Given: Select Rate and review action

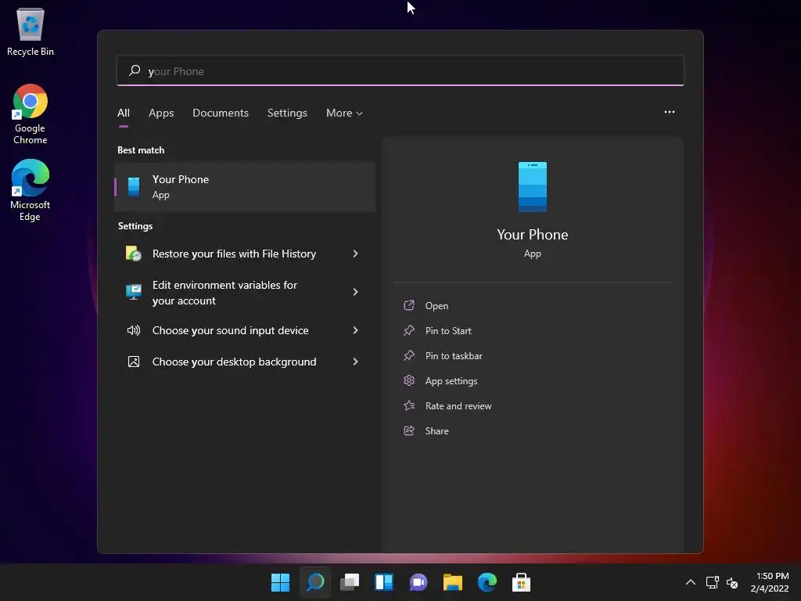Looking at the screenshot, I should coord(458,406).
